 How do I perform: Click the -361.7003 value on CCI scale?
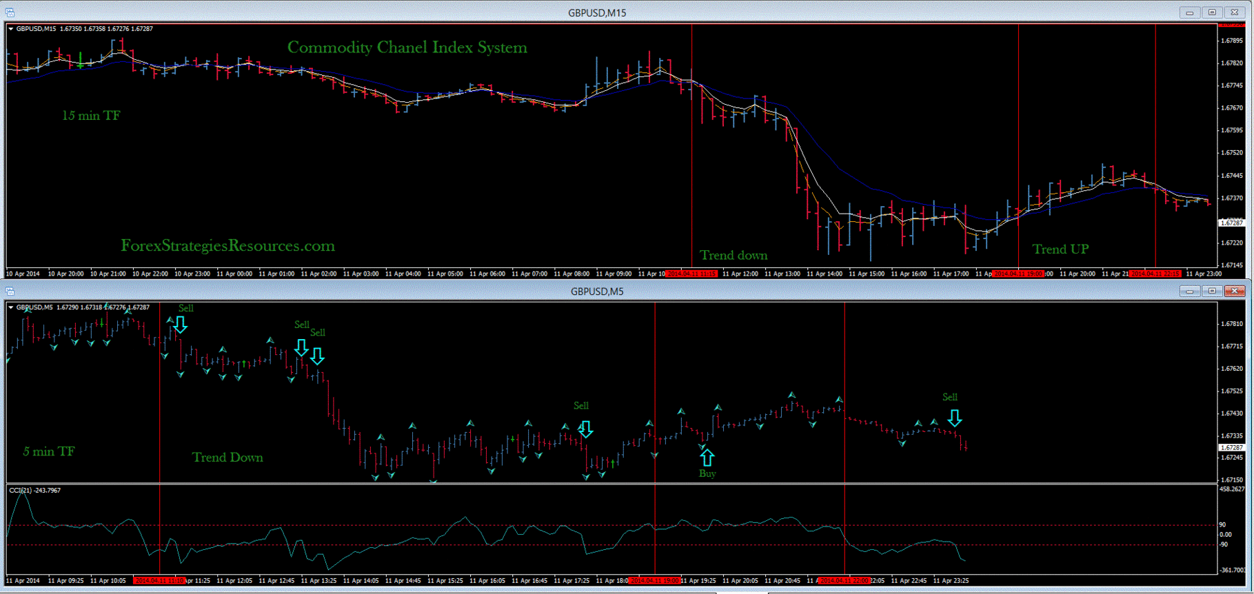(1232, 571)
